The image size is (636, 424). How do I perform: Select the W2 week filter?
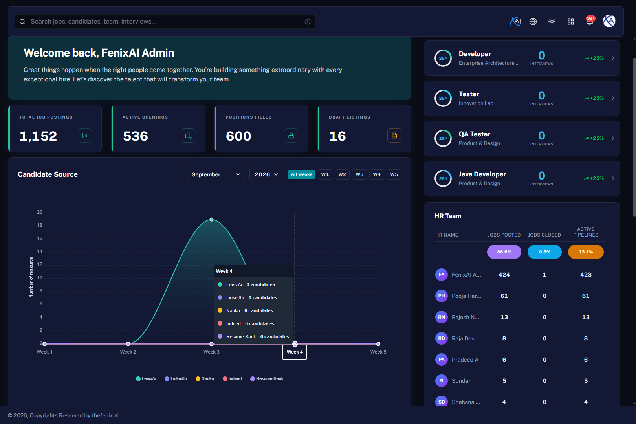coord(342,174)
